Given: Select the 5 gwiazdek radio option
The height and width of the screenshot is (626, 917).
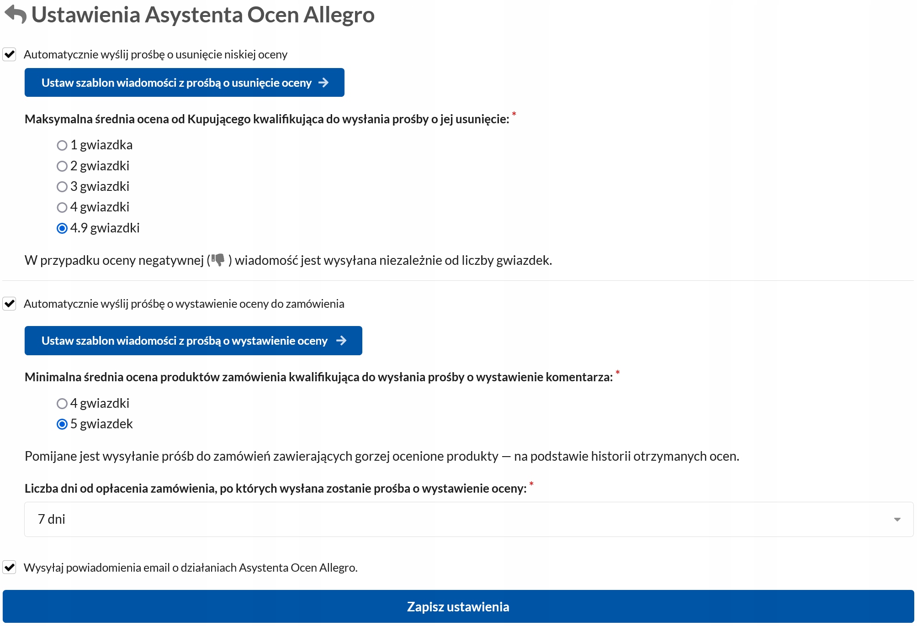Looking at the screenshot, I should pyautogui.click(x=62, y=424).
